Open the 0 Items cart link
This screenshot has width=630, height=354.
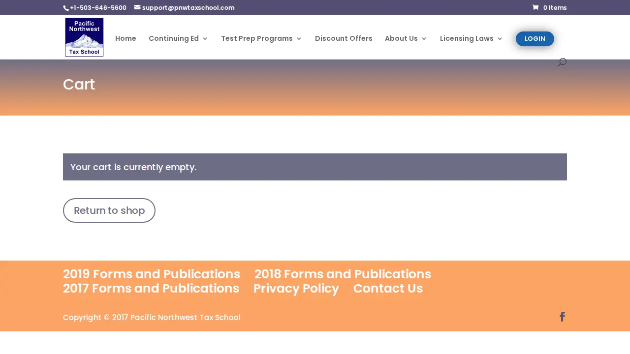(550, 7)
